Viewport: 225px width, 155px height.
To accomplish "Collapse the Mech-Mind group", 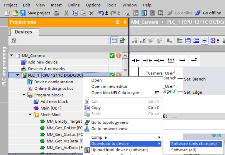I will (30, 115).
